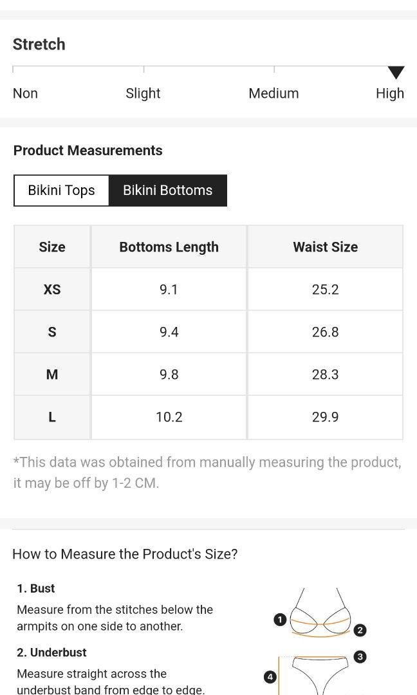Click the M waist size 28.3 cell
Image resolution: width=417 pixels, height=695 pixels.
pyautogui.click(x=325, y=375)
